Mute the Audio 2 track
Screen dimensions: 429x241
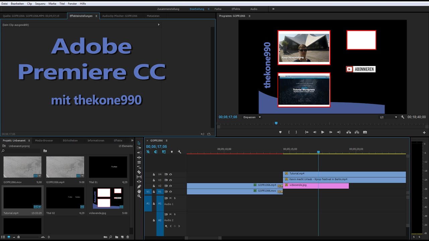click(x=170, y=214)
